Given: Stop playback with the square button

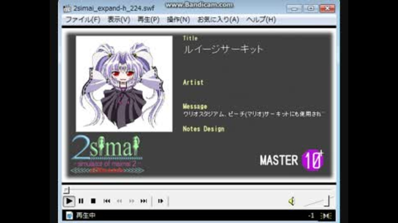Looking at the screenshot, I should (x=93, y=201).
